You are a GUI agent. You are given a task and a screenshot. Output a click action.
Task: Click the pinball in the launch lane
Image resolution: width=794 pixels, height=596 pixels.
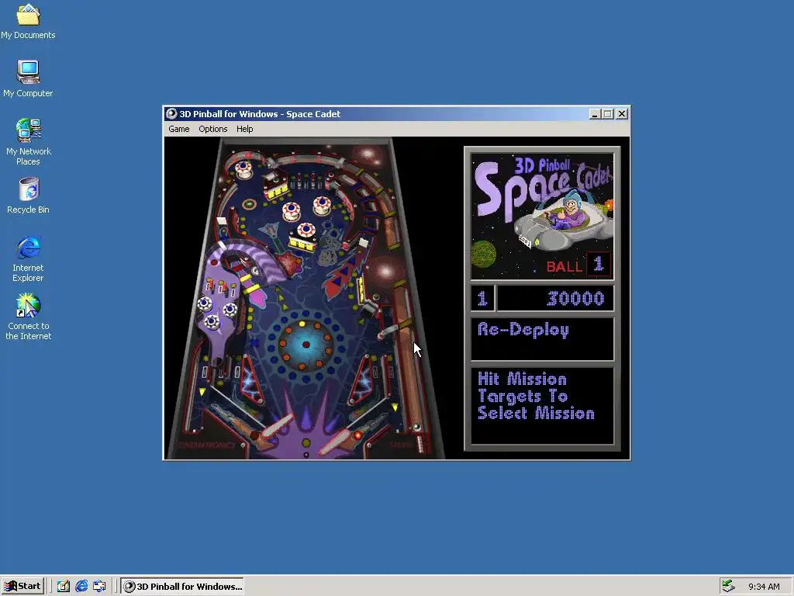click(x=416, y=428)
